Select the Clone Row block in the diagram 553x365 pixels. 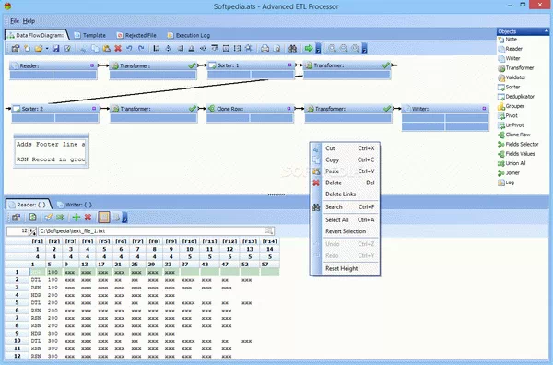click(x=250, y=113)
